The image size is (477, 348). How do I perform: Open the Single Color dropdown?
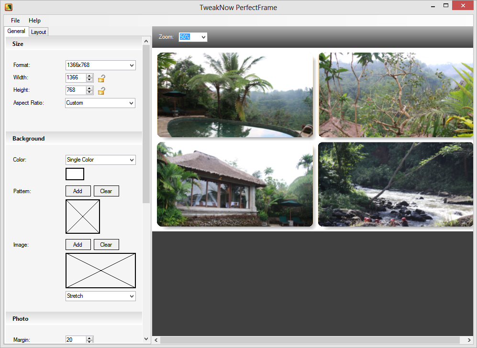click(100, 160)
